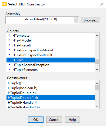This screenshot has width=106, height=126.
Task: Select the highlighted HTuple object
Action: click(x=51, y=60)
